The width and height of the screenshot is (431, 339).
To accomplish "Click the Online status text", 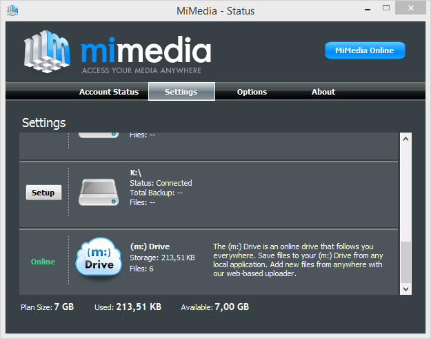I will (x=43, y=262).
